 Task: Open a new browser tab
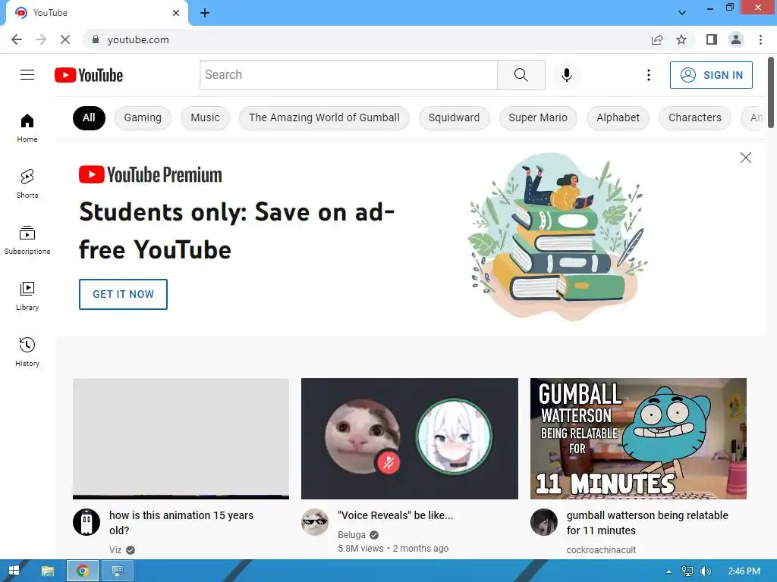tap(205, 13)
